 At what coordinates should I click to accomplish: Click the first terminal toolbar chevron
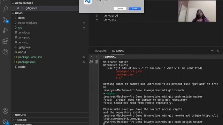[91, 57]
